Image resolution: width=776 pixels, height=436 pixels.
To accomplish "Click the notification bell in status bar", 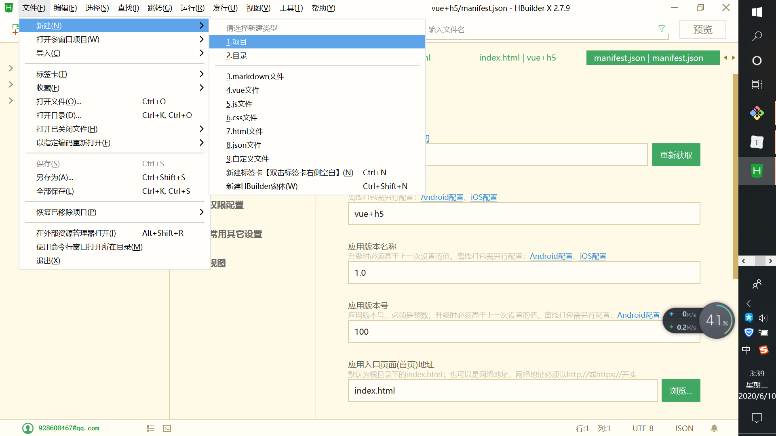I will tap(714, 428).
